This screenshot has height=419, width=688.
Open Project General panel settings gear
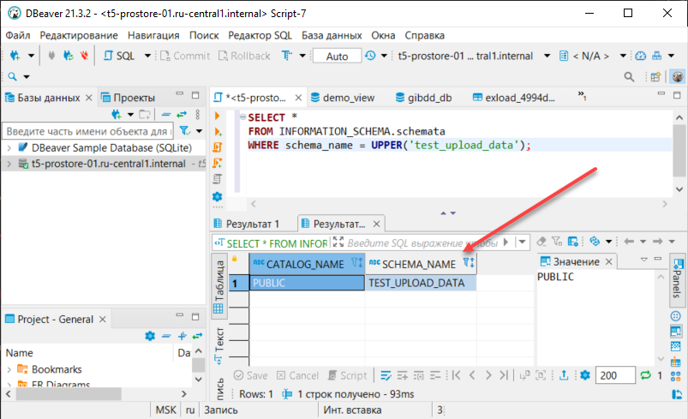150,336
